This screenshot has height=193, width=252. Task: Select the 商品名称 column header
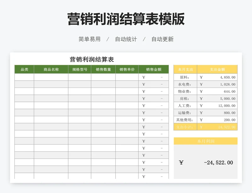click(51, 69)
